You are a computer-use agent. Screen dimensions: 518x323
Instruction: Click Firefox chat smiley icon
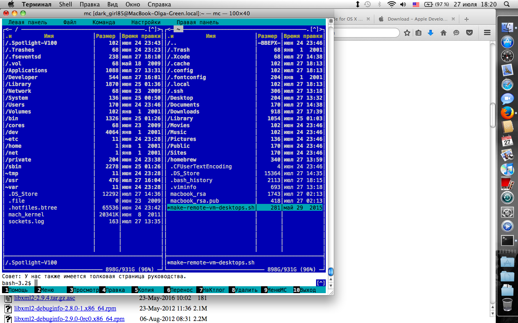[456, 33]
